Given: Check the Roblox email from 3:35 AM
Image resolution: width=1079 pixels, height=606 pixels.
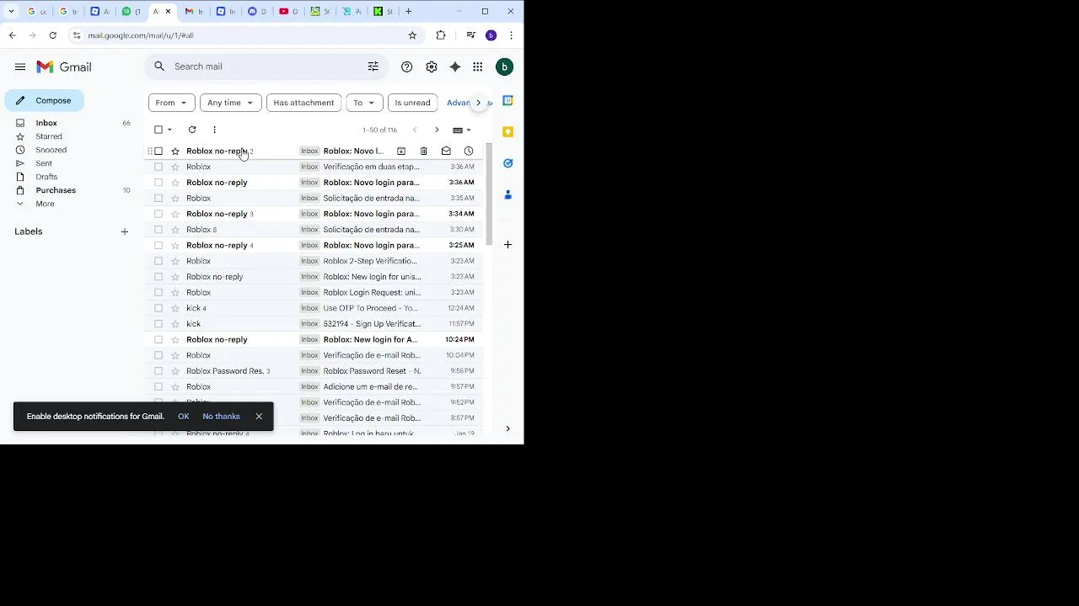Looking at the screenshot, I should click(158, 198).
